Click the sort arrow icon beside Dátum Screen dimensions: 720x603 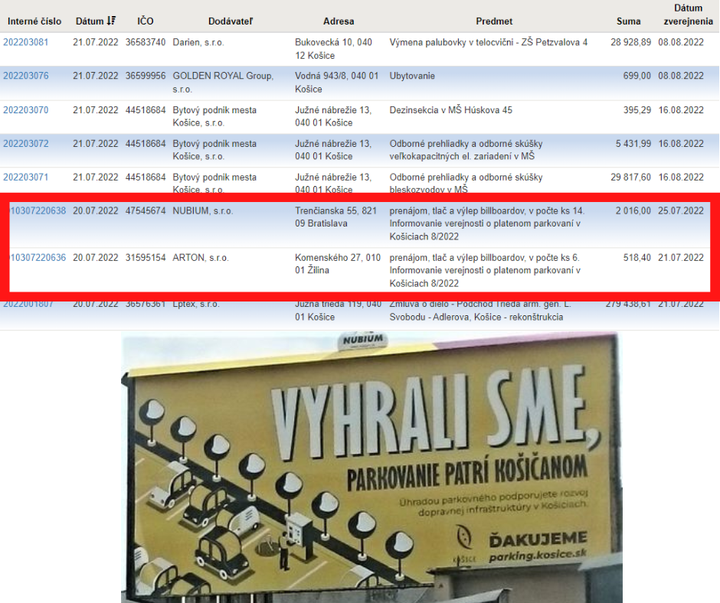pyautogui.click(x=112, y=21)
